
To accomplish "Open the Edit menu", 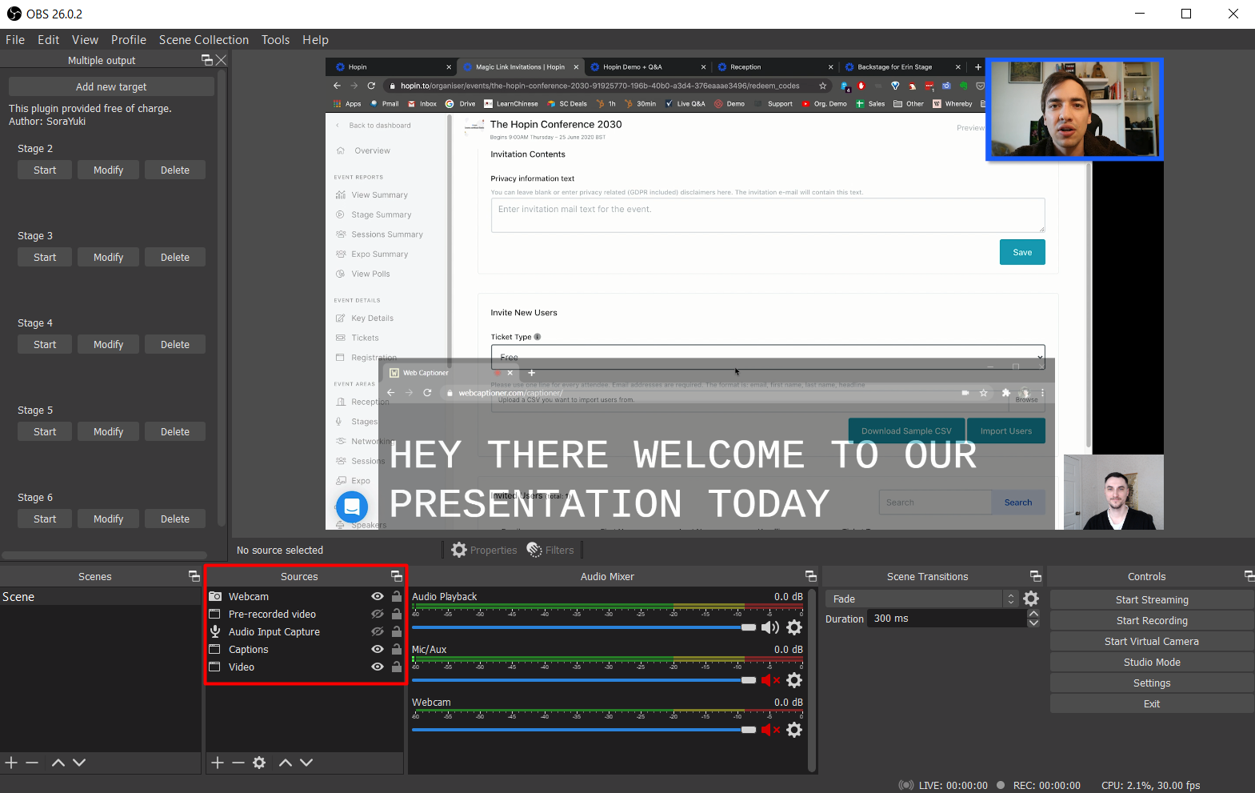I will [48, 39].
